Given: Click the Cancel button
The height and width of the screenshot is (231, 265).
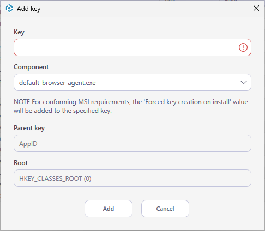Looking at the screenshot, I should point(165,209).
